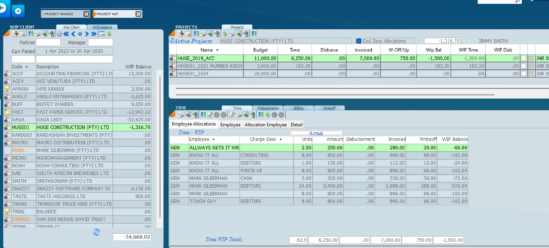Jump to last record with double-right arrows

94,34
